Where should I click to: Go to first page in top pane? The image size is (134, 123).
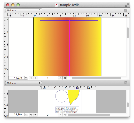(31, 78)
